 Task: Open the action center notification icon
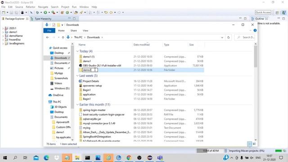pos(281,157)
